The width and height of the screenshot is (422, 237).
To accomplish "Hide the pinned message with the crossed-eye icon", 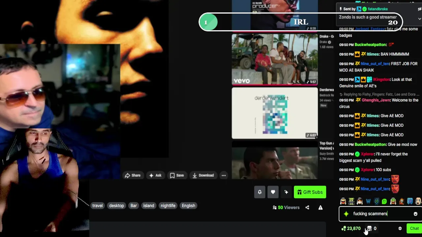I will (419, 9).
